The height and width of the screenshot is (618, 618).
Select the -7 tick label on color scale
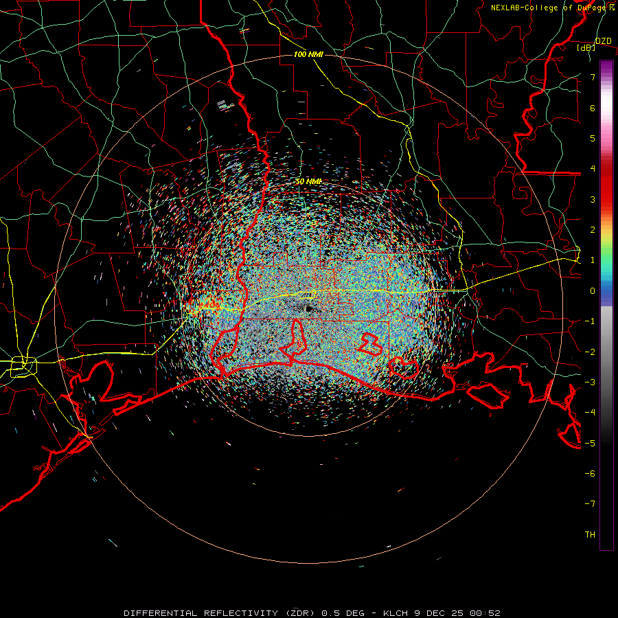pos(590,504)
